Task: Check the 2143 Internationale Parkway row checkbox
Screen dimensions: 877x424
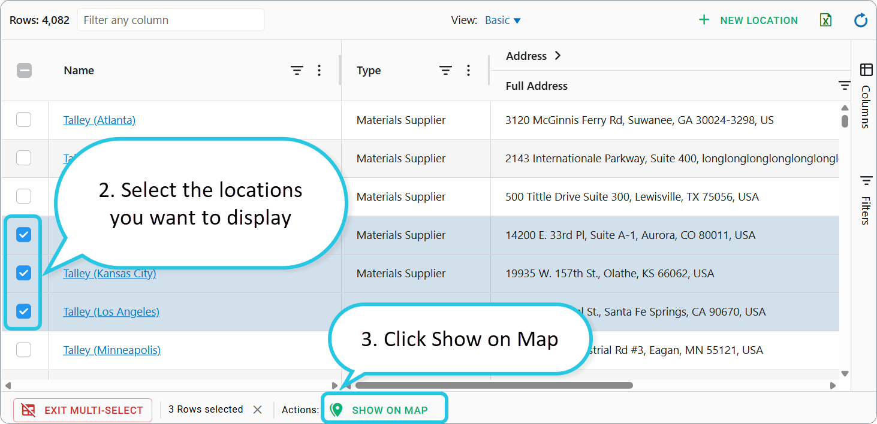Action: tap(24, 158)
